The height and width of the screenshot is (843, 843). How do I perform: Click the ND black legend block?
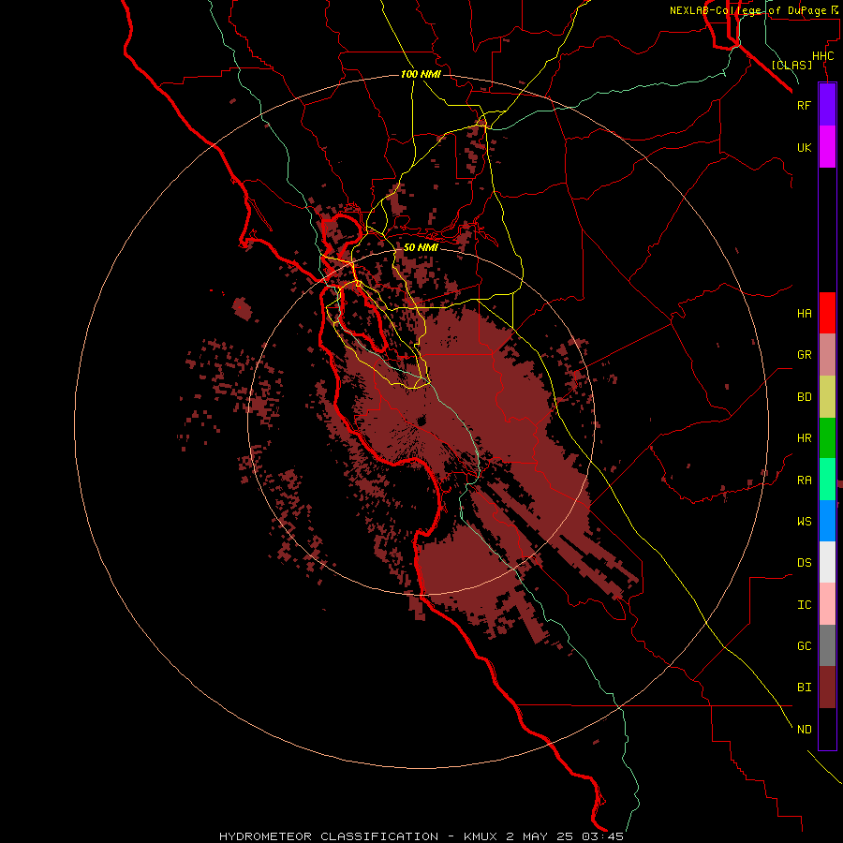tap(827, 729)
